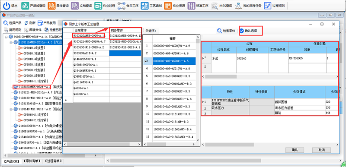Click the 检查已存 icon

[x=46, y=30]
